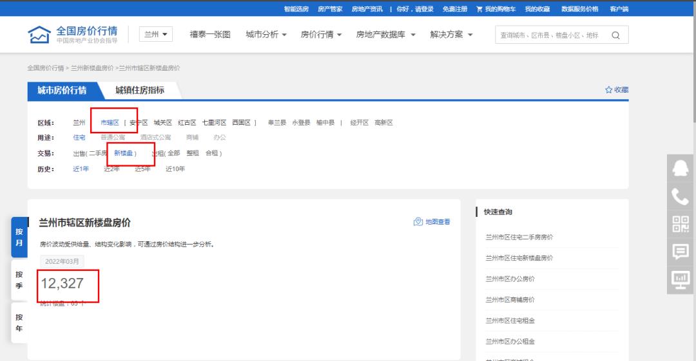Open the 房地产数据库 dropdown menu

click(x=386, y=35)
